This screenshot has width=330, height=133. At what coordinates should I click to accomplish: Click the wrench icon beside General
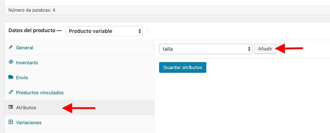pos(11,47)
